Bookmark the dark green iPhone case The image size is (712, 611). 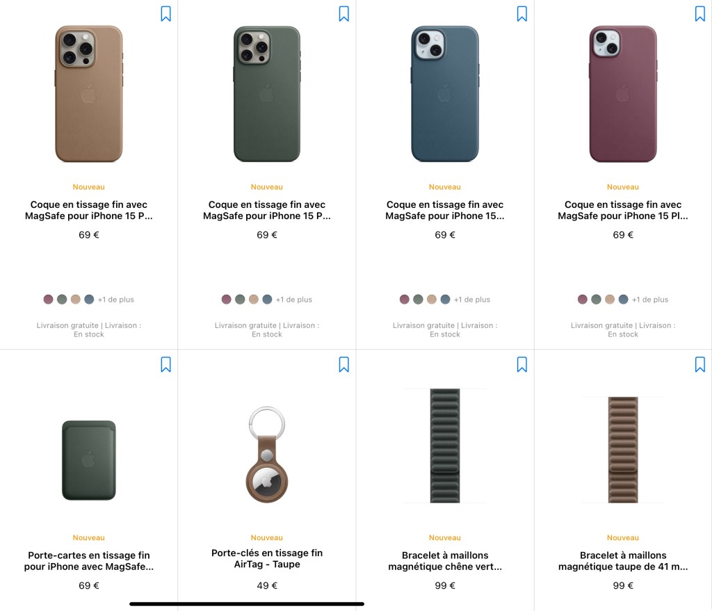[343, 14]
